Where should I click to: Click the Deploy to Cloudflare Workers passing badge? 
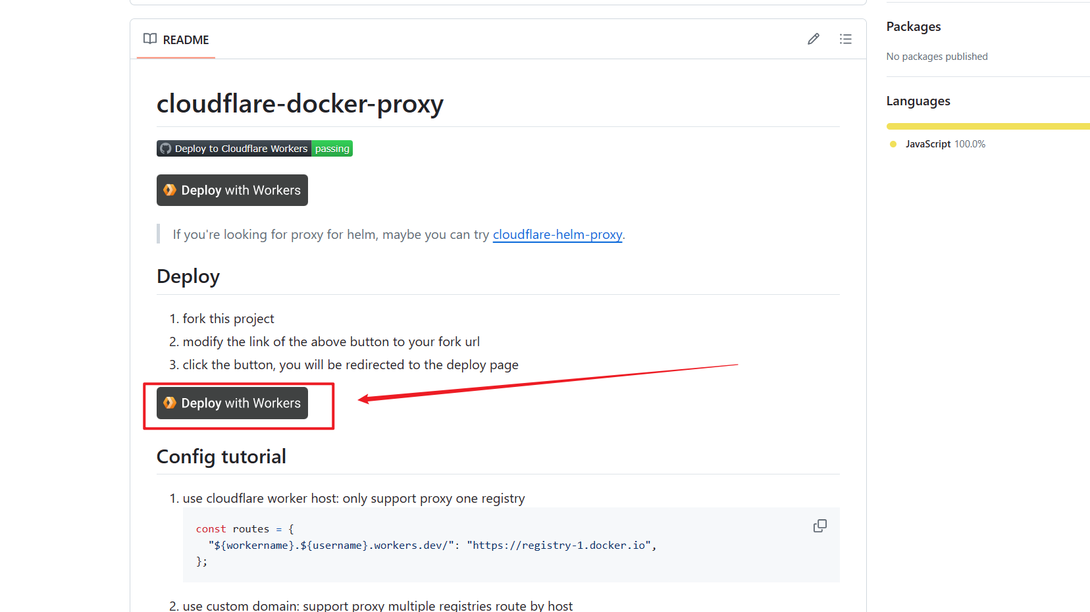click(x=255, y=149)
